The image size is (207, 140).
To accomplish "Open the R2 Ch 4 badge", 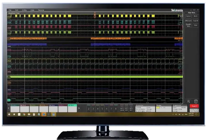I will click(34, 108).
